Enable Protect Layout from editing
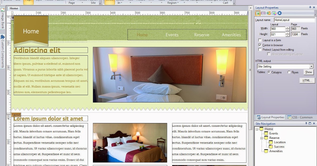The image size is (317, 166). click(260, 50)
